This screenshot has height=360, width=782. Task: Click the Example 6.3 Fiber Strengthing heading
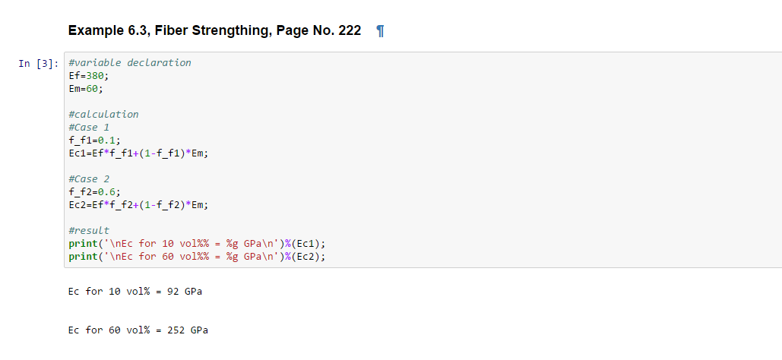point(214,31)
